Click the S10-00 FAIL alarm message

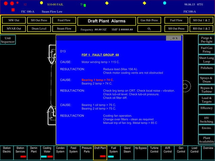[x=55, y=4]
